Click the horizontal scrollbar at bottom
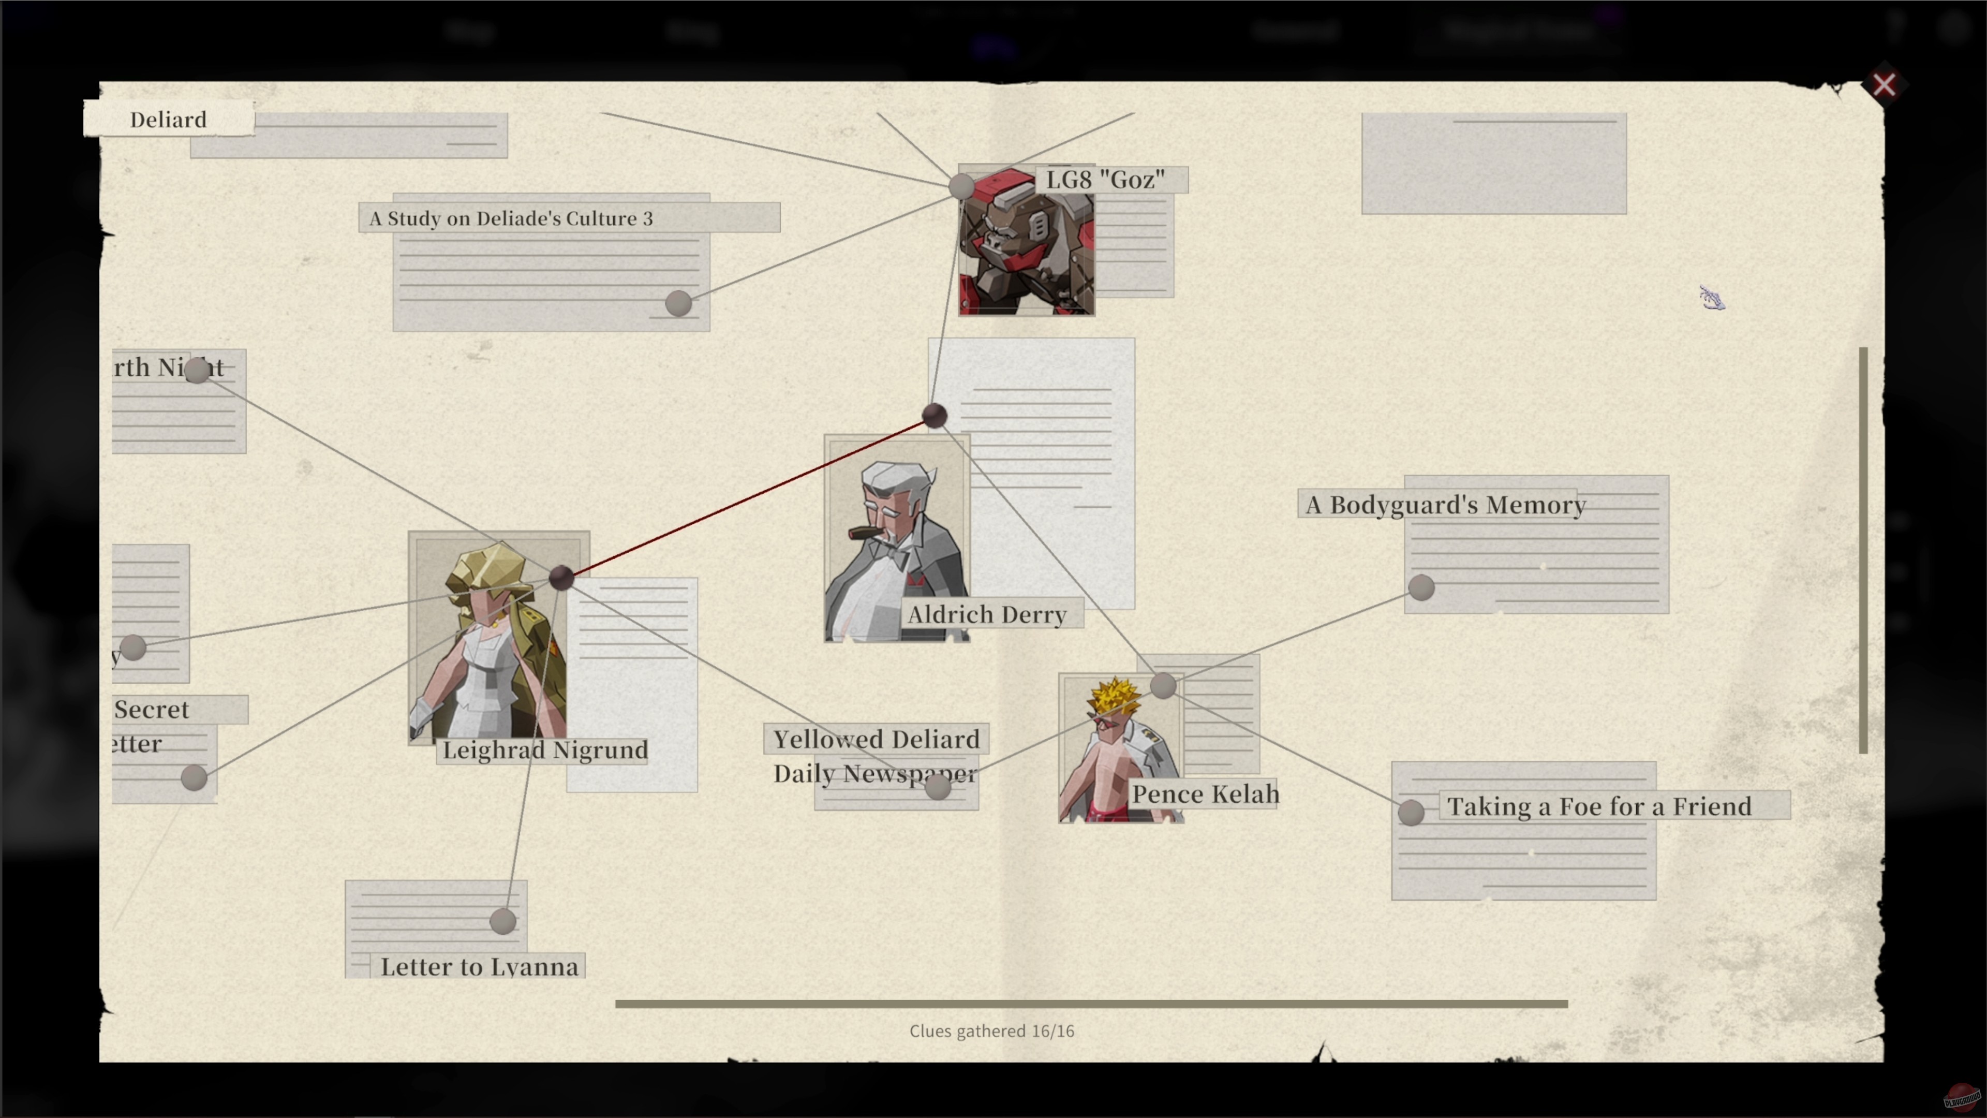 tap(1091, 1004)
